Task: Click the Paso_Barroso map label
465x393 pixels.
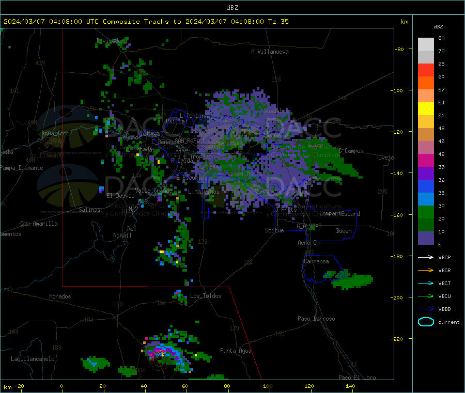Action: coord(316,319)
